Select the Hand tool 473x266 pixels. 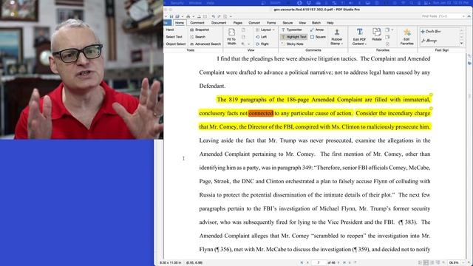tap(170, 30)
